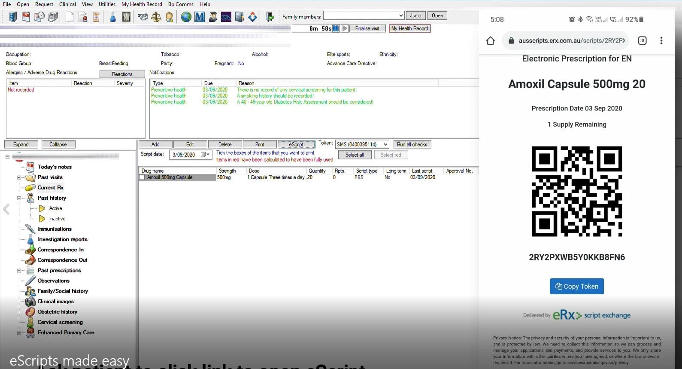This screenshot has height=369, width=682.
Task: Select the Amoxil 500mg Capsule row
Action: [x=308, y=177]
